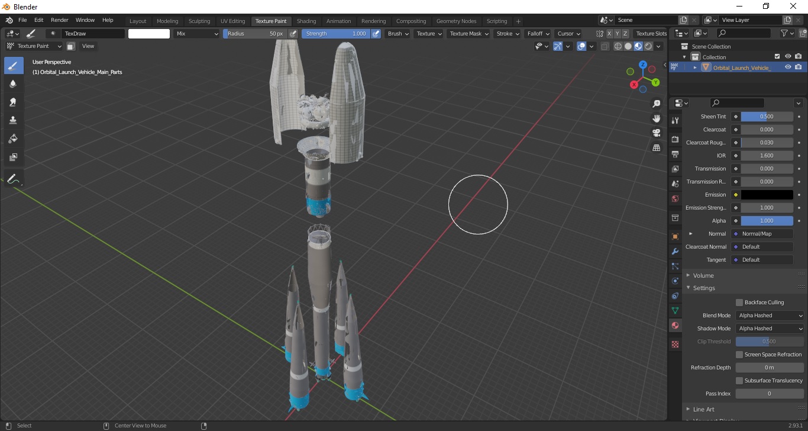Open the Shadow Mode dropdown

pyautogui.click(x=770, y=329)
